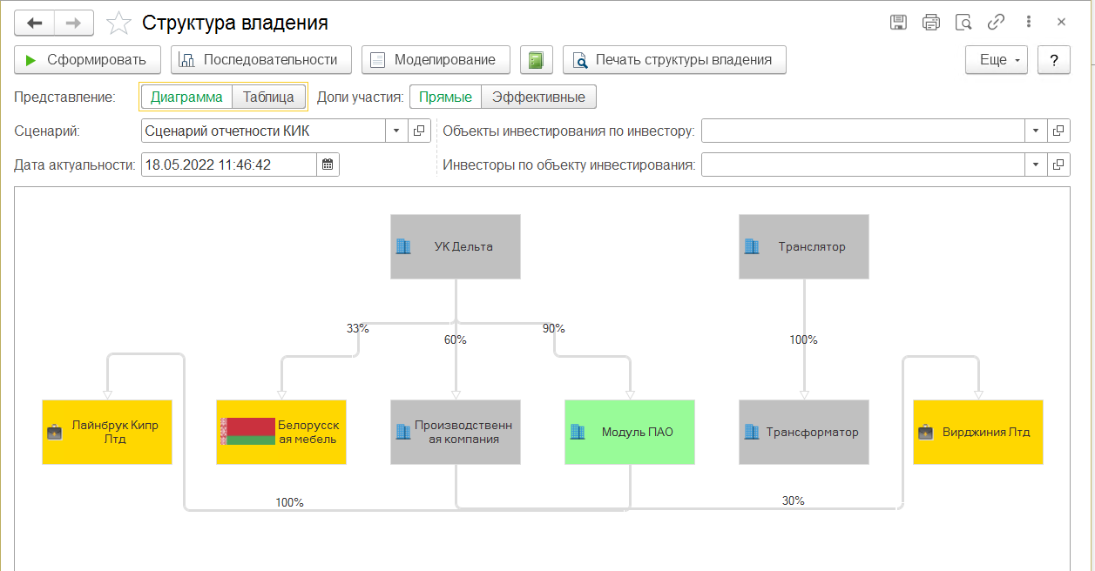Switch view to Таблица
The image size is (1095, 571).
[268, 97]
